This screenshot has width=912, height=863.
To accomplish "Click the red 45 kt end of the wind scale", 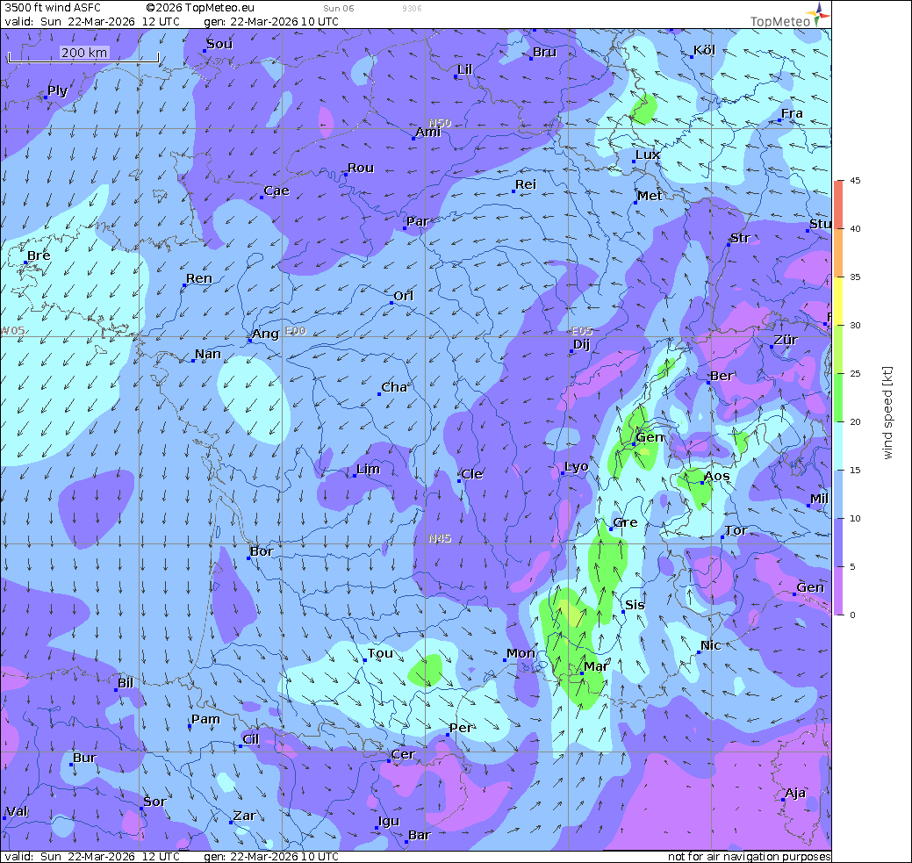I will pyautogui.click(x=840, y=185).
